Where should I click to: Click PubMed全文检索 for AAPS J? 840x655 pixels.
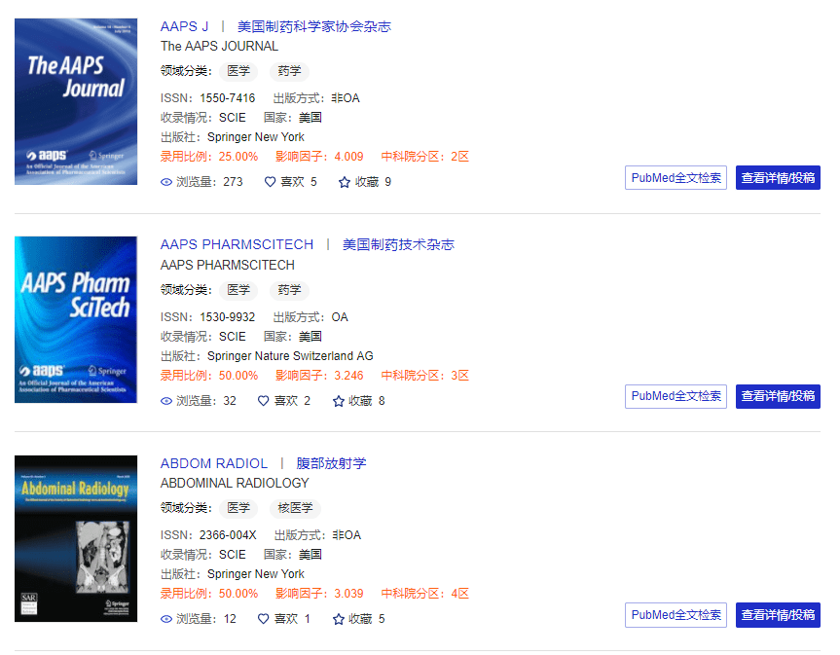[676, 178]
